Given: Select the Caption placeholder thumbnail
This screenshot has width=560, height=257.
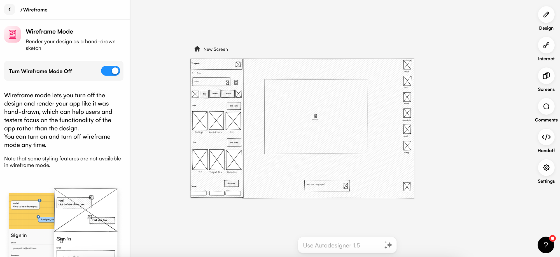Looking at the screenshot, I should click(234, 160).
